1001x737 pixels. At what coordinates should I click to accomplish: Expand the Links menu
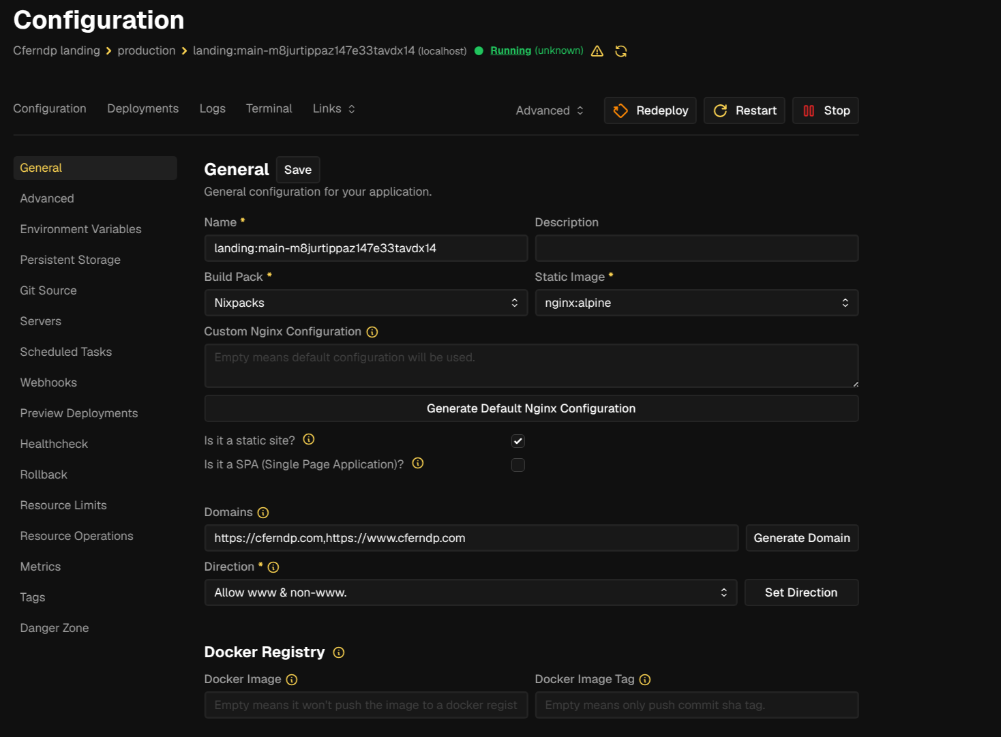coord(334,108)
